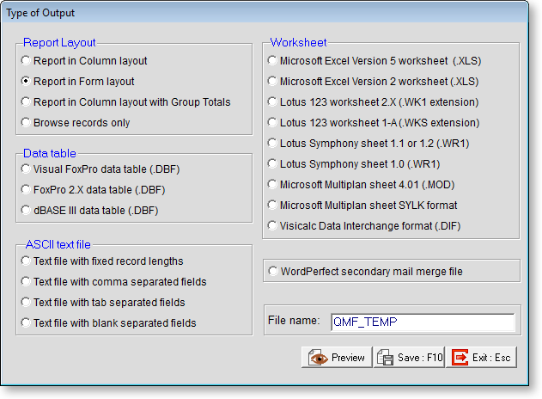Select Report in Column layout option

coord(27,61)
